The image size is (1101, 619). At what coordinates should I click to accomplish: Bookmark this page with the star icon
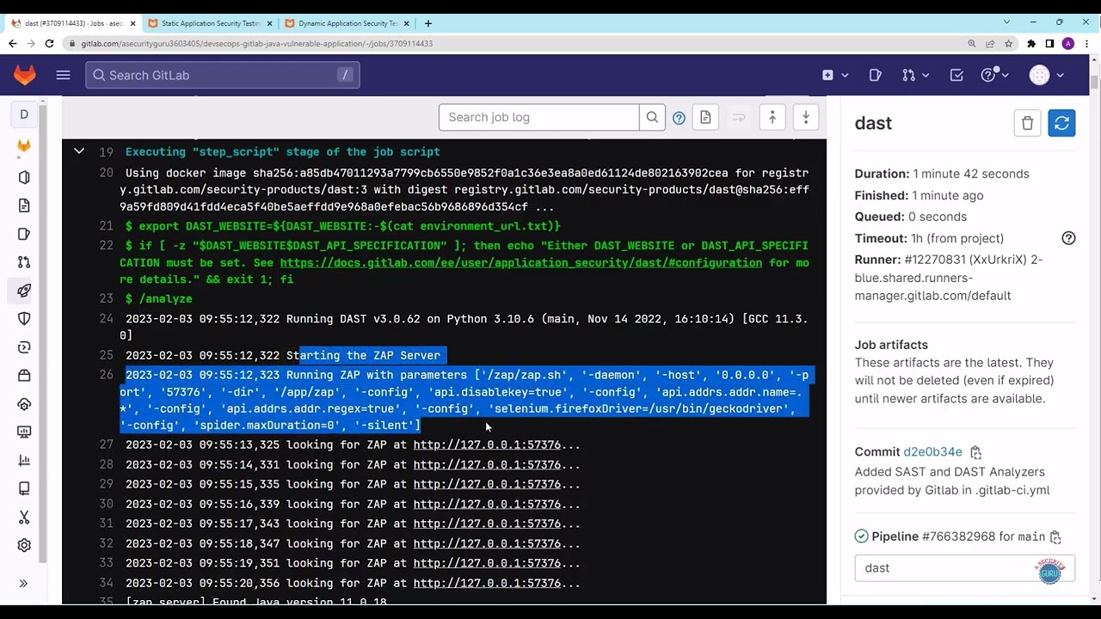tap(1008, 44)
